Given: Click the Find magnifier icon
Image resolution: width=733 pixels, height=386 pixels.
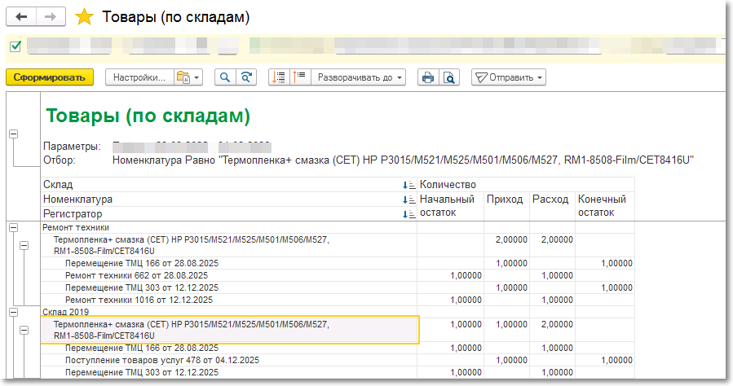Looking at the screenshot, I should (224, 77).
